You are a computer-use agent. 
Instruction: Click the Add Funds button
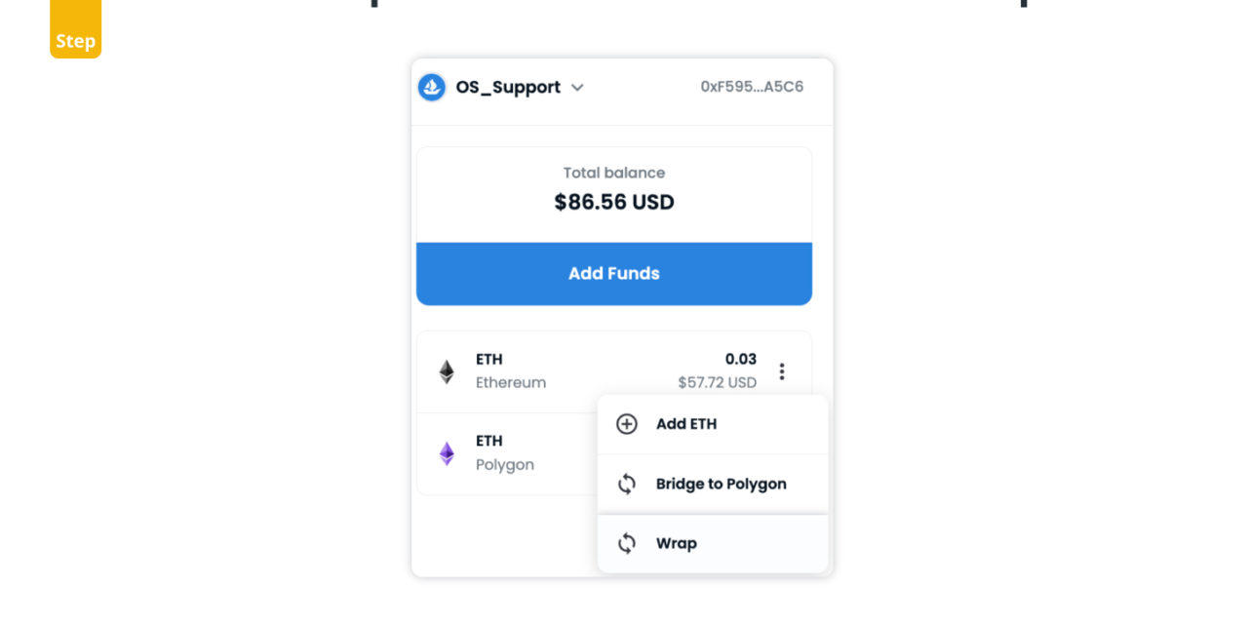(613, 274)
